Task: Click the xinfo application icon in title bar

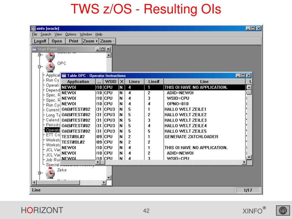Action: 33,28
